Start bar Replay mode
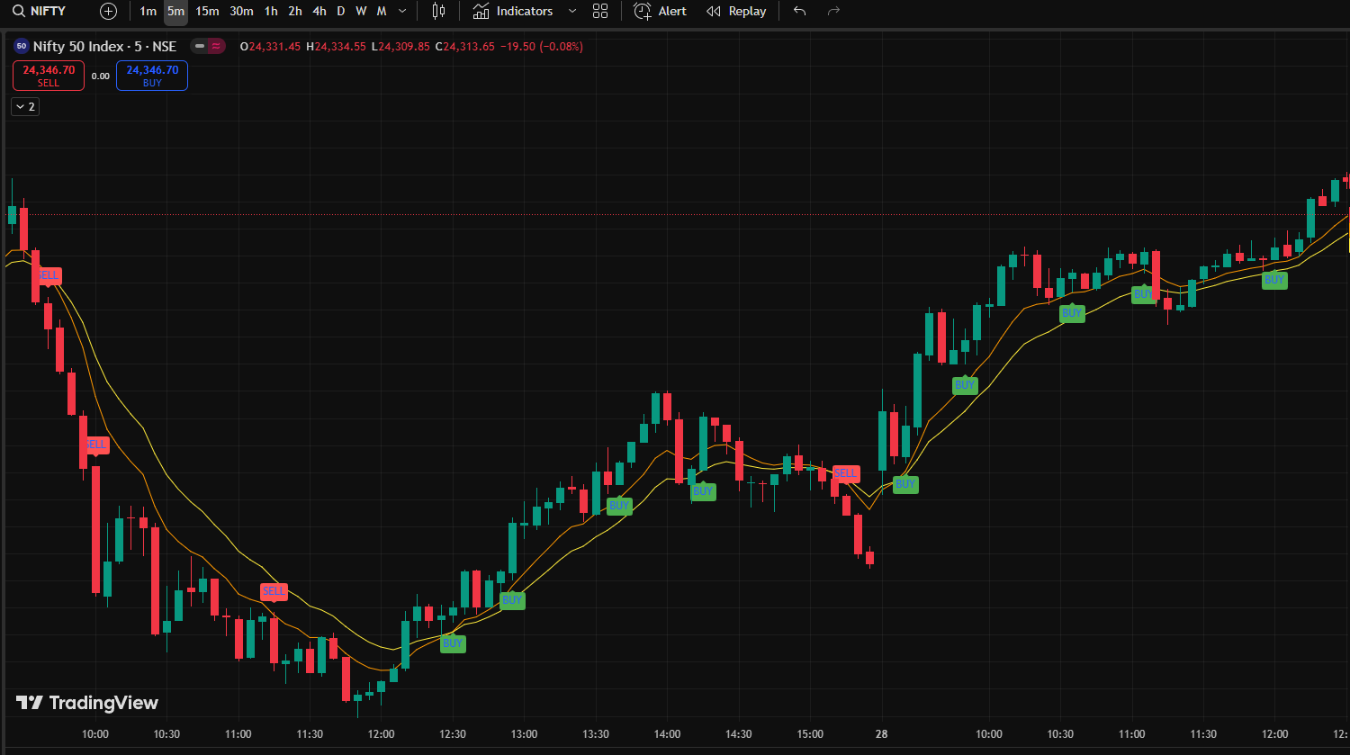The height and width of the screenshot is (755, 1350). pos(736,11)
